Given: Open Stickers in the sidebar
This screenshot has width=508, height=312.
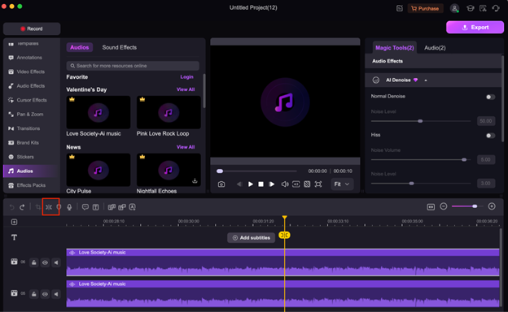Looking at the screenshot, I should click(x=25, y=157).
